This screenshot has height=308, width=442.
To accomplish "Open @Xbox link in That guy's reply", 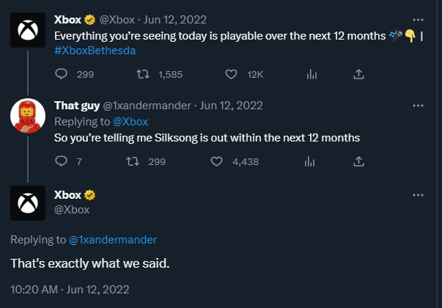I will (x=130, y=122).
